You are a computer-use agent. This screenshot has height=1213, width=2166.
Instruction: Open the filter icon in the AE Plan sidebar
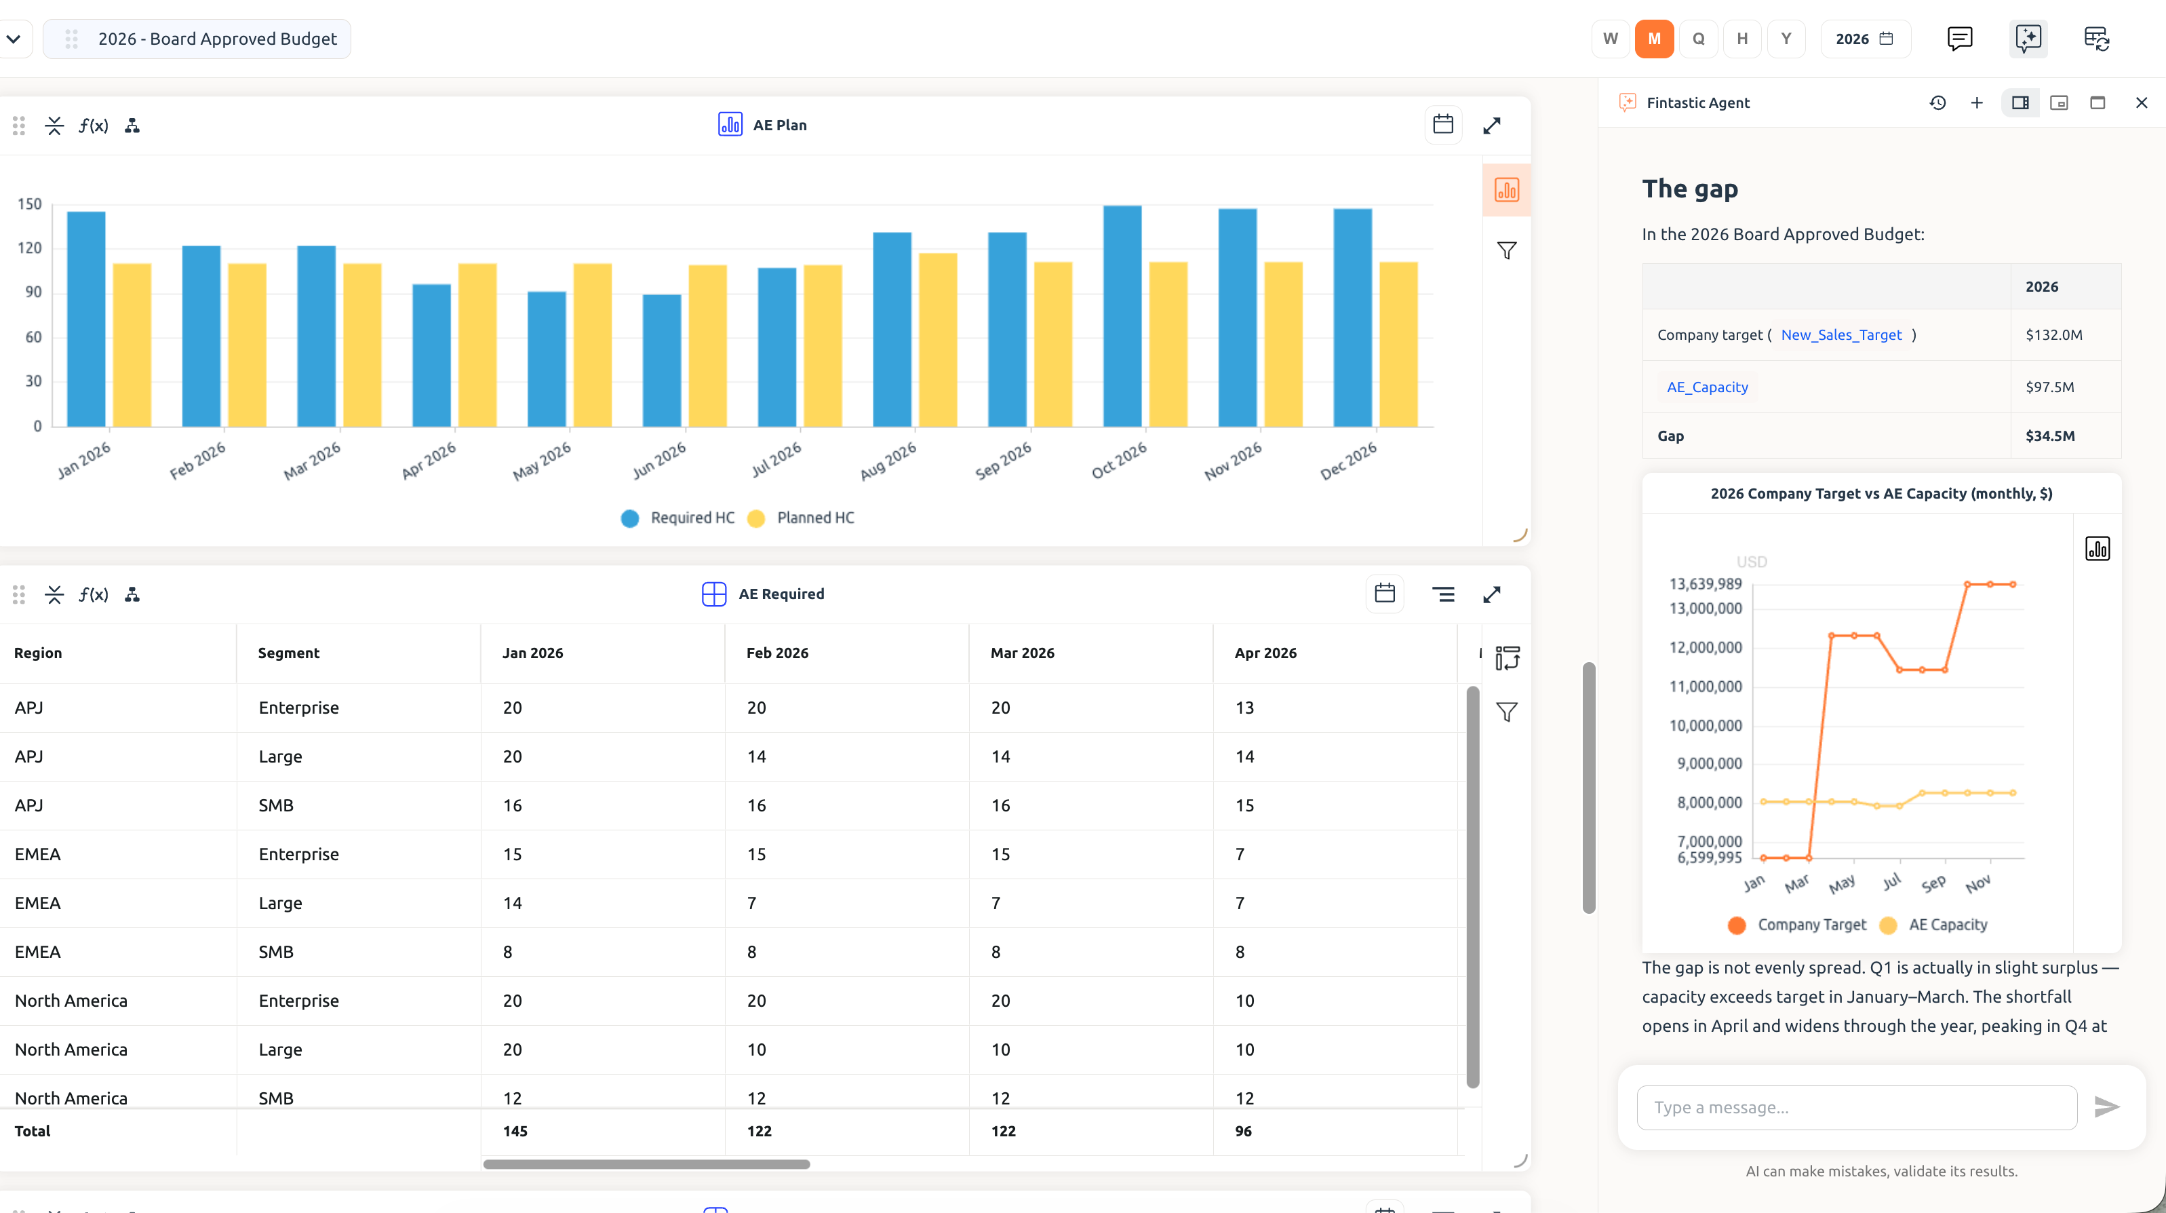pos(1506,251)
